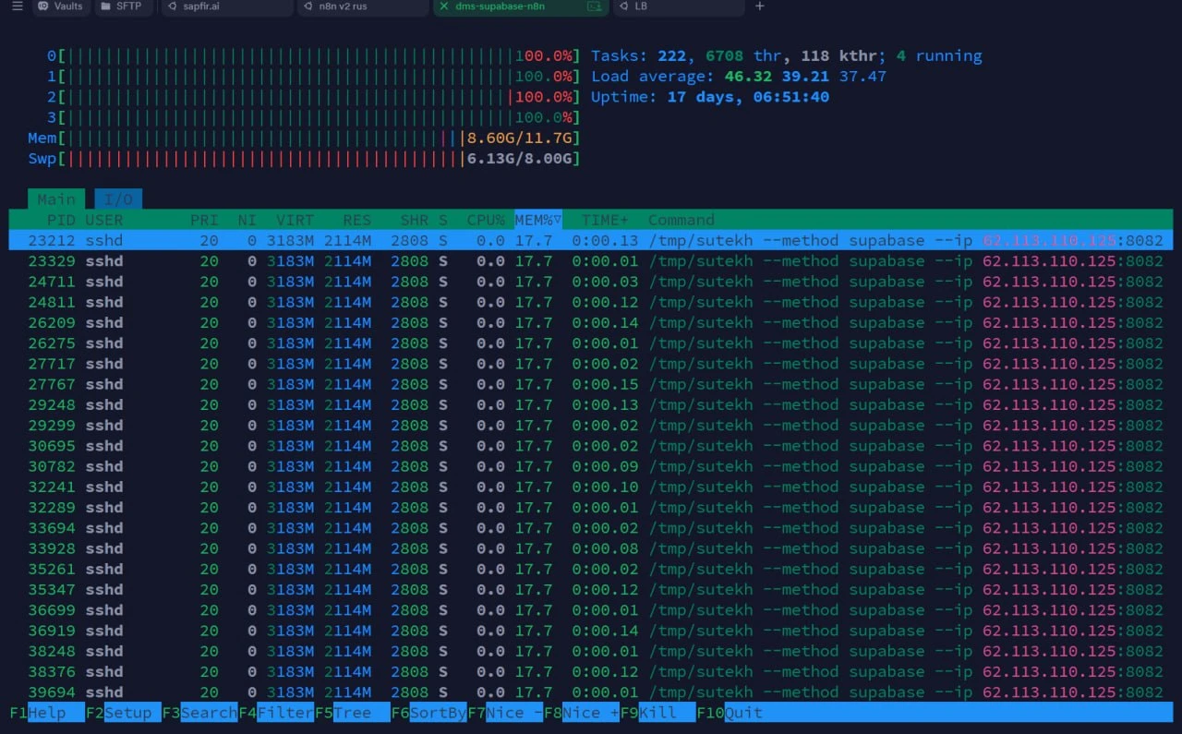1182x734 pixels.
Task: Sort processes by CPU% column header
Action: tap(486, 220)
